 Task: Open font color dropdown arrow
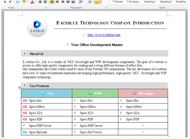click(x=36, y=2)
